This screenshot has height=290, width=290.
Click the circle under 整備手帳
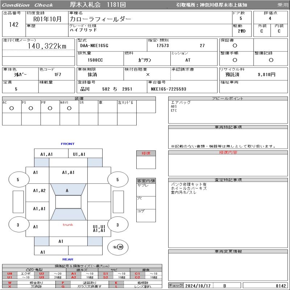pos(235,60)
